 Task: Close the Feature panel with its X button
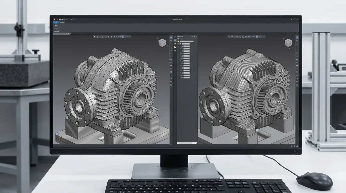(x=196, y=36)
